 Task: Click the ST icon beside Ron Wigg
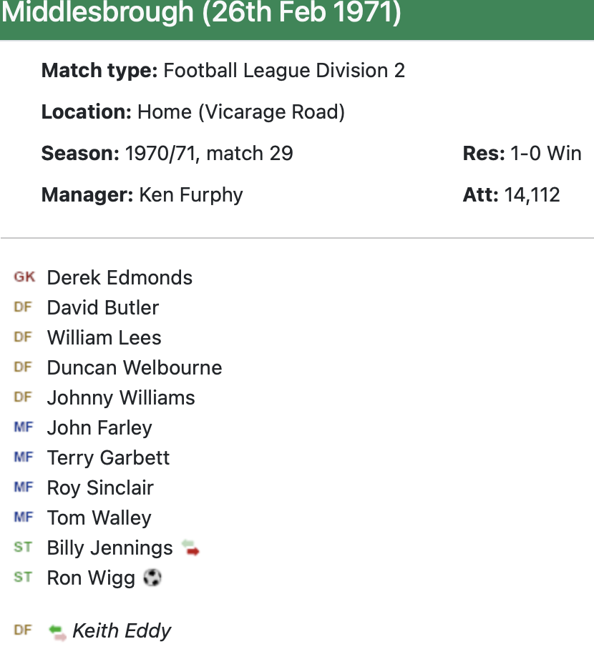click(x=23, y=578)
